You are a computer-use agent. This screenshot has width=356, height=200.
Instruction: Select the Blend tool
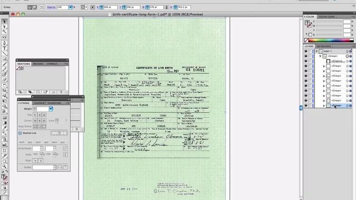4,133
